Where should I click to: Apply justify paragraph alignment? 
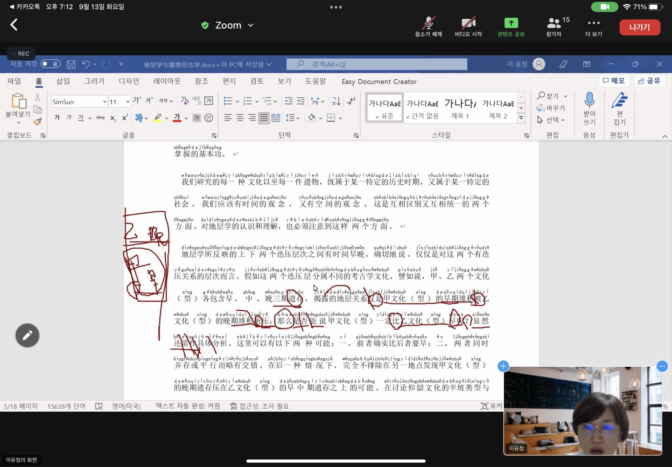(264, 118)
